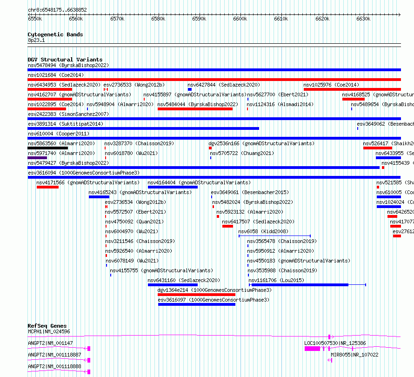Click nsv1161706 (Lou2015) label
This screenshot has width=414, height=377.
pos(276,280)
